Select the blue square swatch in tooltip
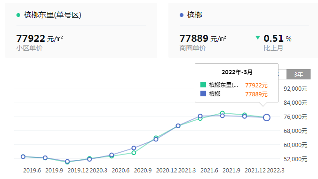The width and height of the screenshot is (318, 179). pos(203,93)
